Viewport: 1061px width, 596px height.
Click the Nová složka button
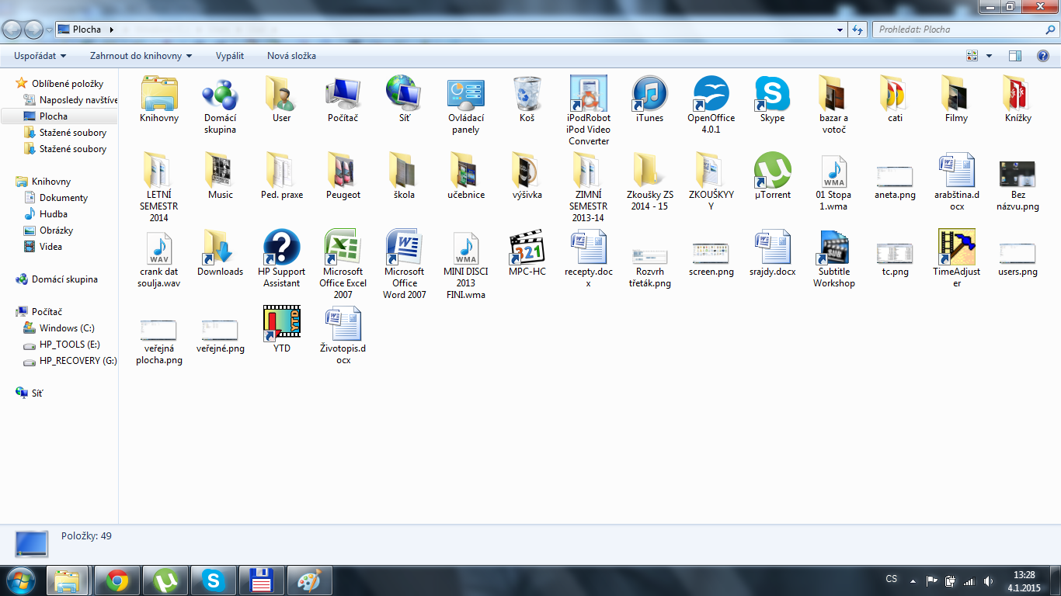pos(291,56)
